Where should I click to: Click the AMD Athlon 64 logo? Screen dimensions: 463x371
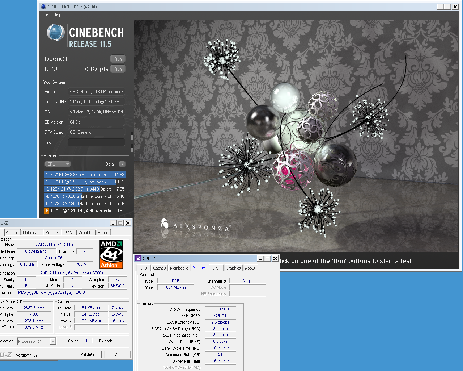pos(111,254)
